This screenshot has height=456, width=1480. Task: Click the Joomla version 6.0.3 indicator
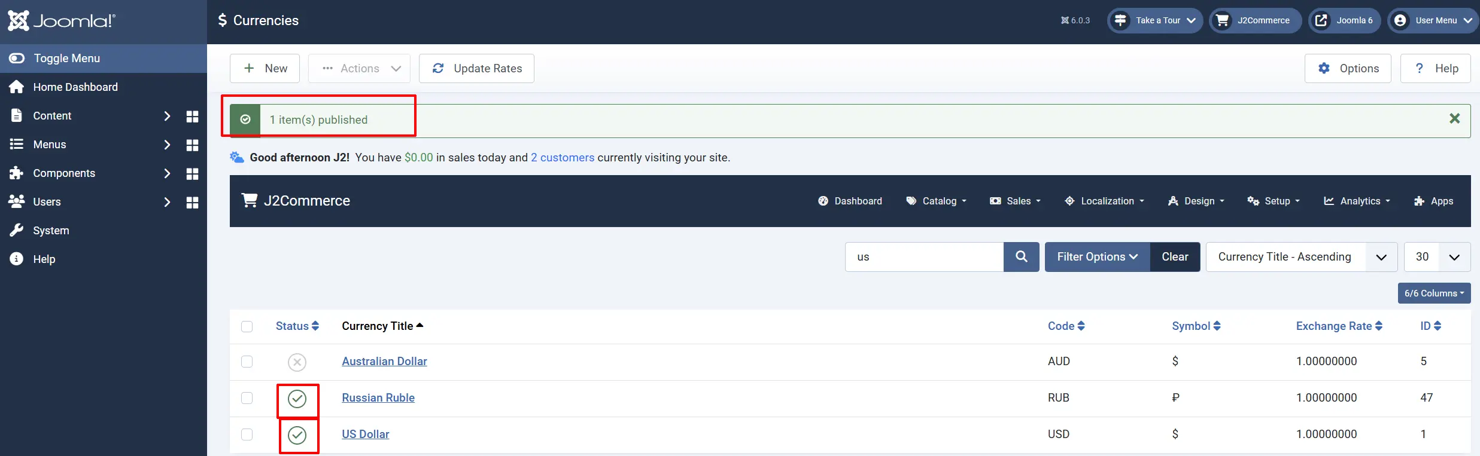(1075, 20)
